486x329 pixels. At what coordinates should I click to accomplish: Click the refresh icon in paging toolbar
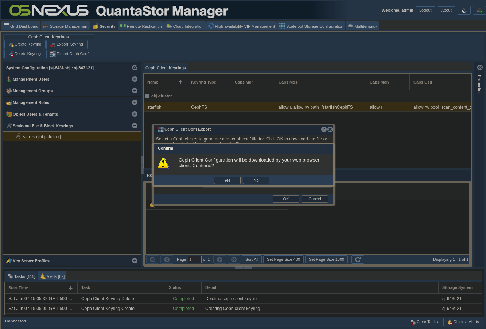(358, 259)
